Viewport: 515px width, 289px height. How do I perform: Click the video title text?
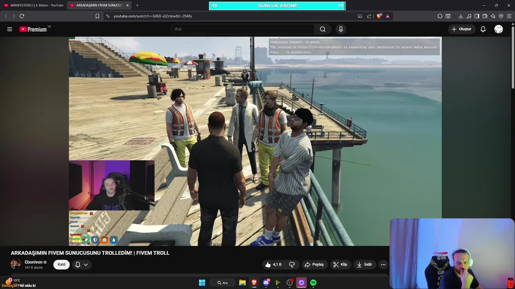tap(90, 253)
